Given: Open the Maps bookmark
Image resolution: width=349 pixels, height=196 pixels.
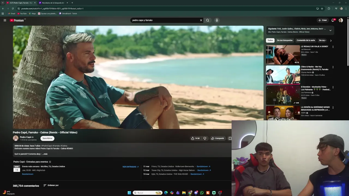Looking at the screenshot, I should [32, 14].
